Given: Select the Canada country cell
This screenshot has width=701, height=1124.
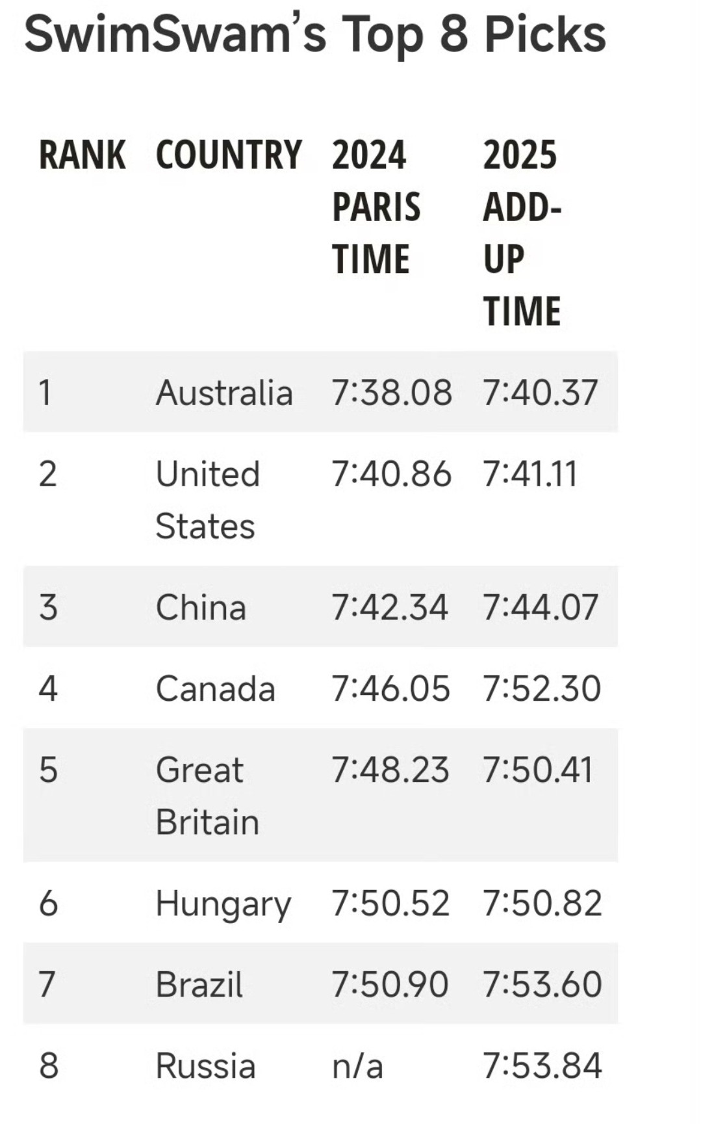Looking at the screenshot, I should pos(216,688).
